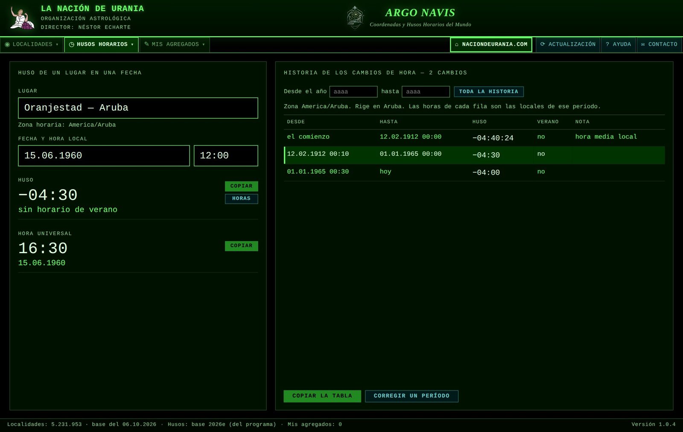This screenshot has width=683, height=432.
Task: Click the 'Desde el año' year field
Action: (353, 92)
